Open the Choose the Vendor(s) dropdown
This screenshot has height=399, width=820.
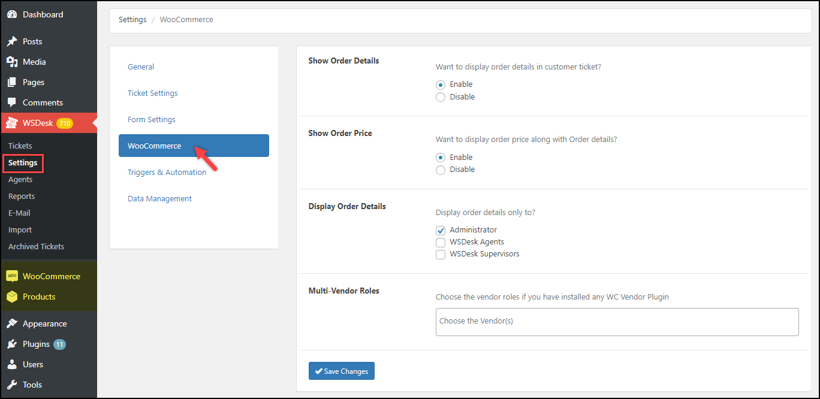click(x=617, y=322)
